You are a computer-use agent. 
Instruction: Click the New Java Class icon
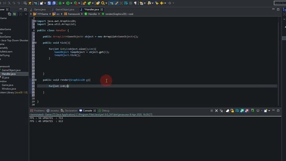89,3
